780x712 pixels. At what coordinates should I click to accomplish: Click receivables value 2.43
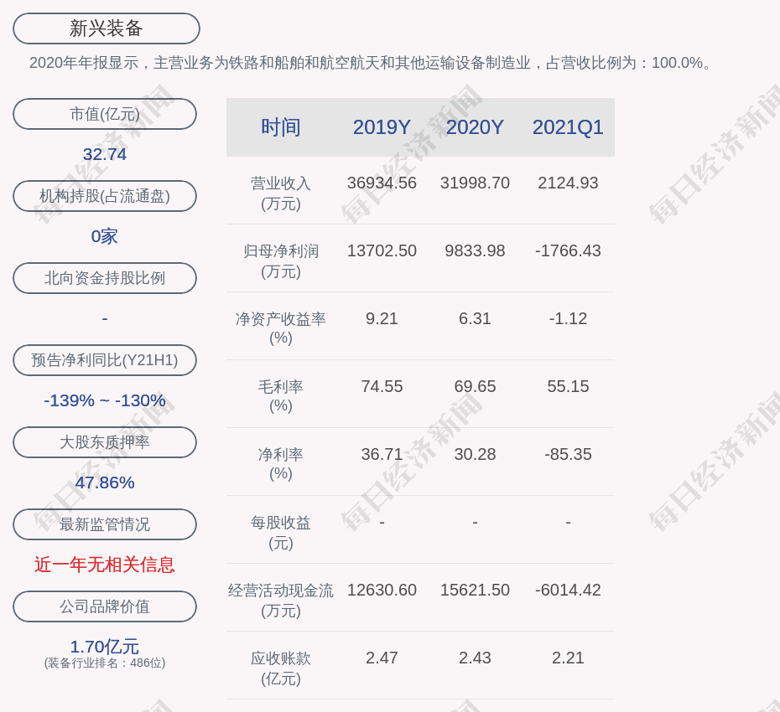coord(475,658)
